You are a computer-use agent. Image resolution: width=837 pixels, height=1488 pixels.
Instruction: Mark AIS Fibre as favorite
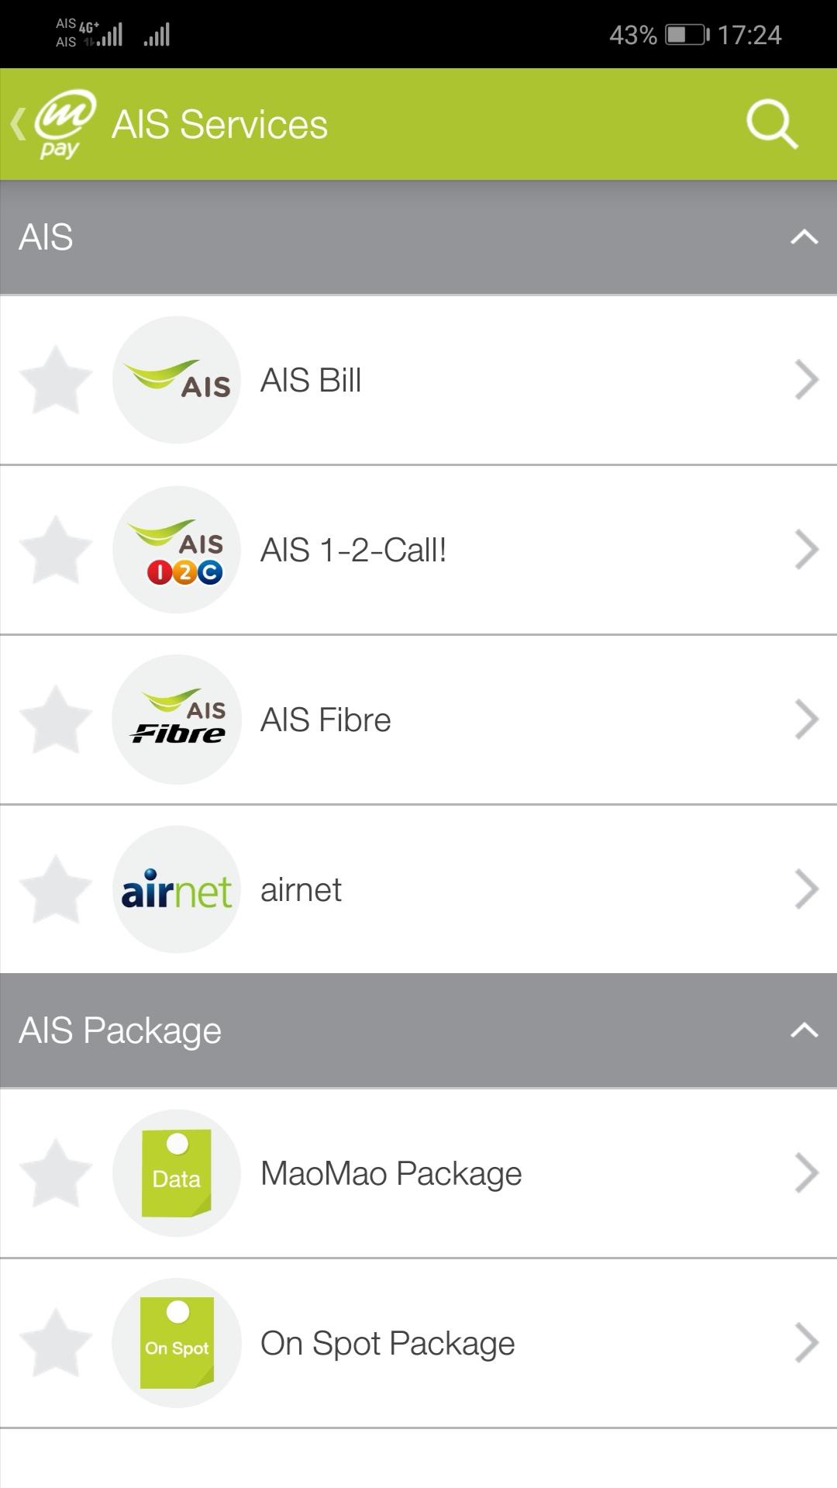56,720
